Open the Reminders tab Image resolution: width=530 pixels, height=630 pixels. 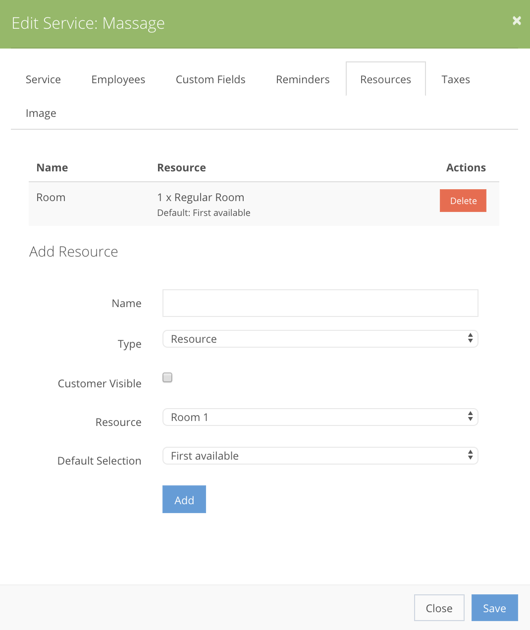pos(302,79)
